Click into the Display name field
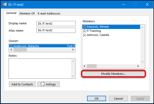The width and height of the screenshot is (154, 104). 56,24
